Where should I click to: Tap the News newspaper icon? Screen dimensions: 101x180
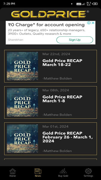(38, 171)
